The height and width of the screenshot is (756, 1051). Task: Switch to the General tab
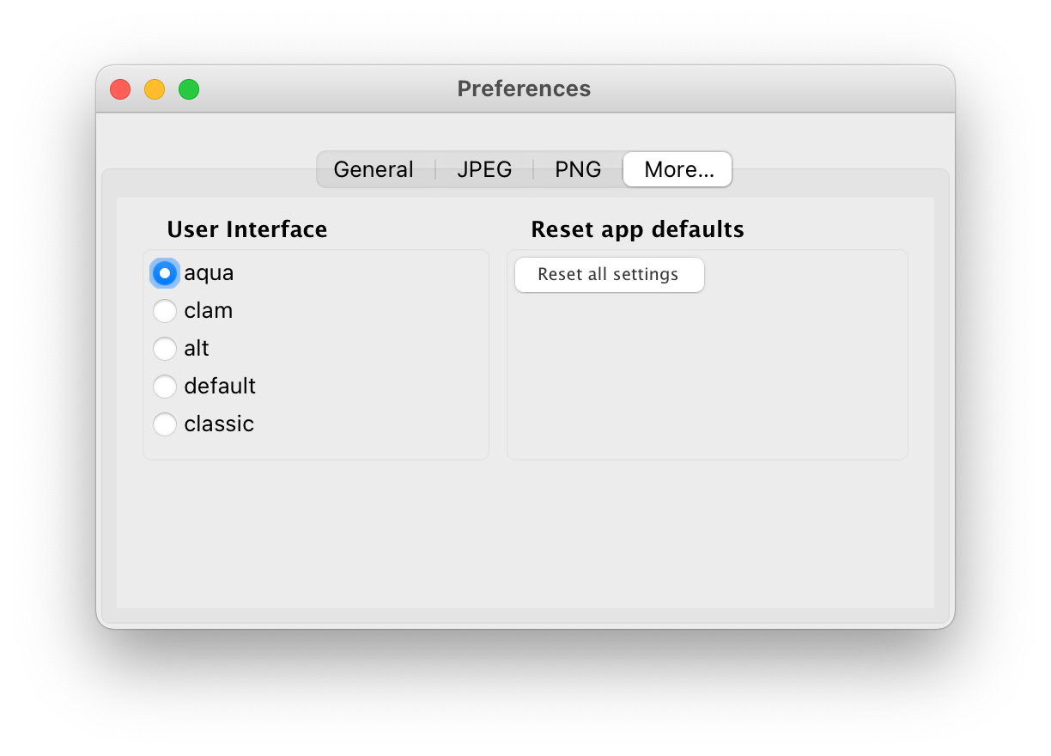tap(374, 169)
